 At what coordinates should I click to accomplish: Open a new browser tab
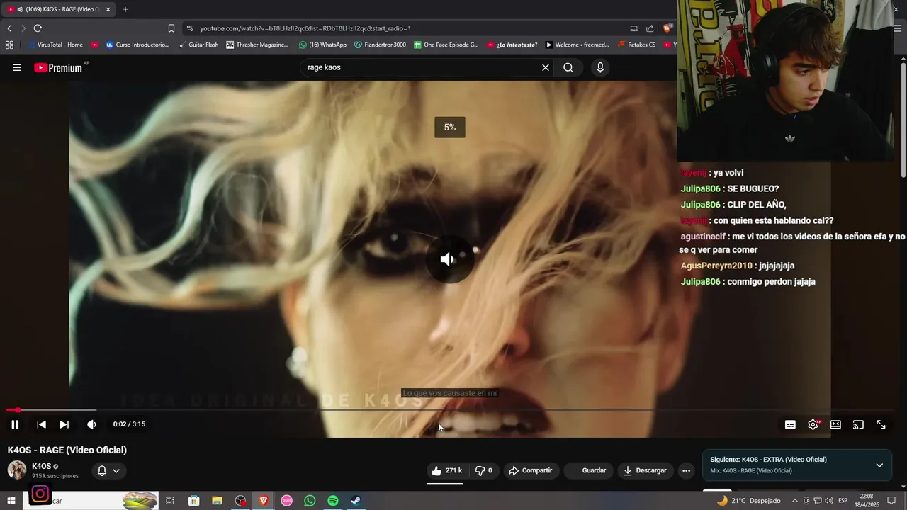[x=125, y=9]
